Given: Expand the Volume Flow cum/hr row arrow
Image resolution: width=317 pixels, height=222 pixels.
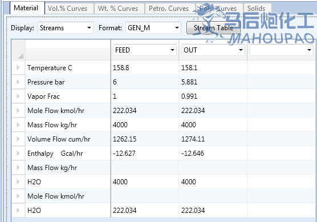Looking at the screenshot, I should [x=18, y=139].
